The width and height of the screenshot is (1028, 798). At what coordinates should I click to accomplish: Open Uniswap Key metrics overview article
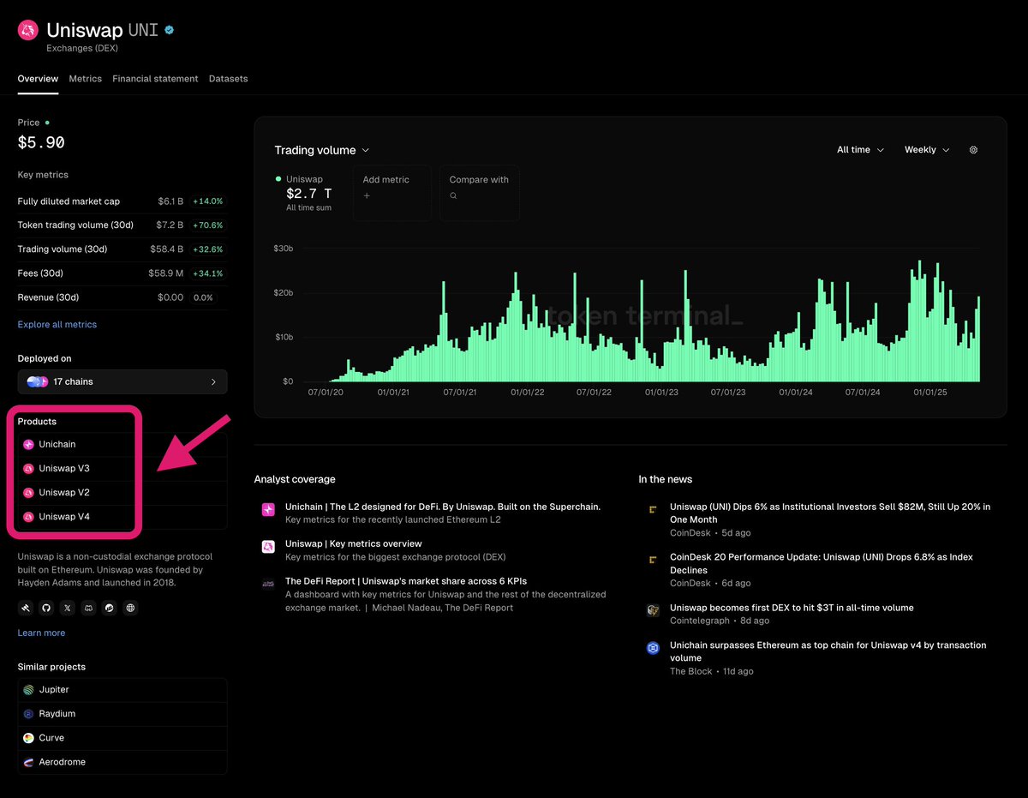pos(354,543)
